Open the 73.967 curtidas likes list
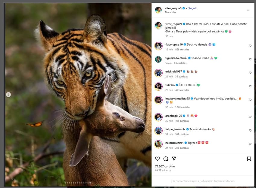This screenshot has height=188, width=256. [165, 166]
